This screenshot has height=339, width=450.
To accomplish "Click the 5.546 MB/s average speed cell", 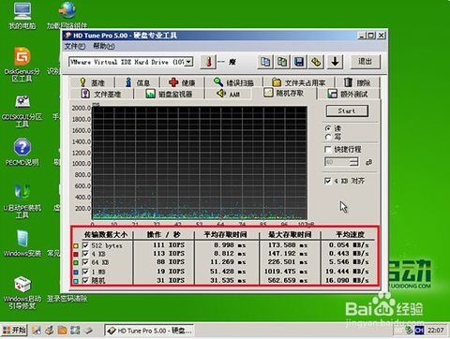I will 349,262.
